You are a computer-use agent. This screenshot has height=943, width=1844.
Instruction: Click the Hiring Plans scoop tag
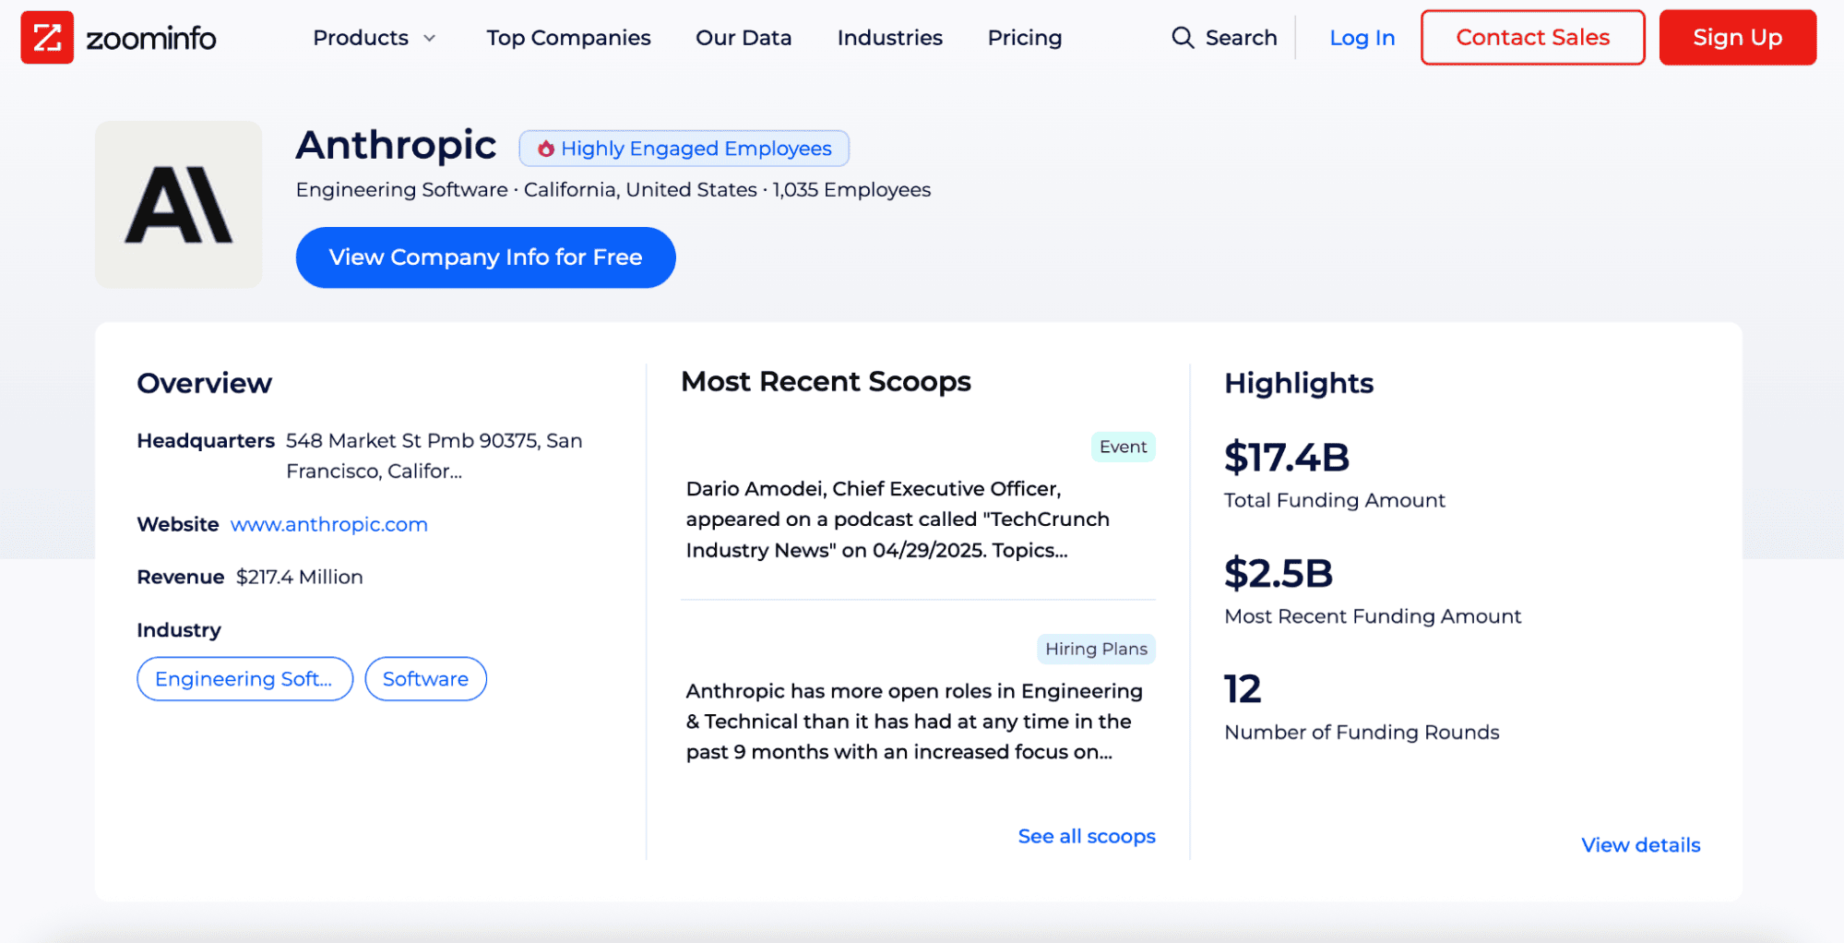coord(1096,649)
